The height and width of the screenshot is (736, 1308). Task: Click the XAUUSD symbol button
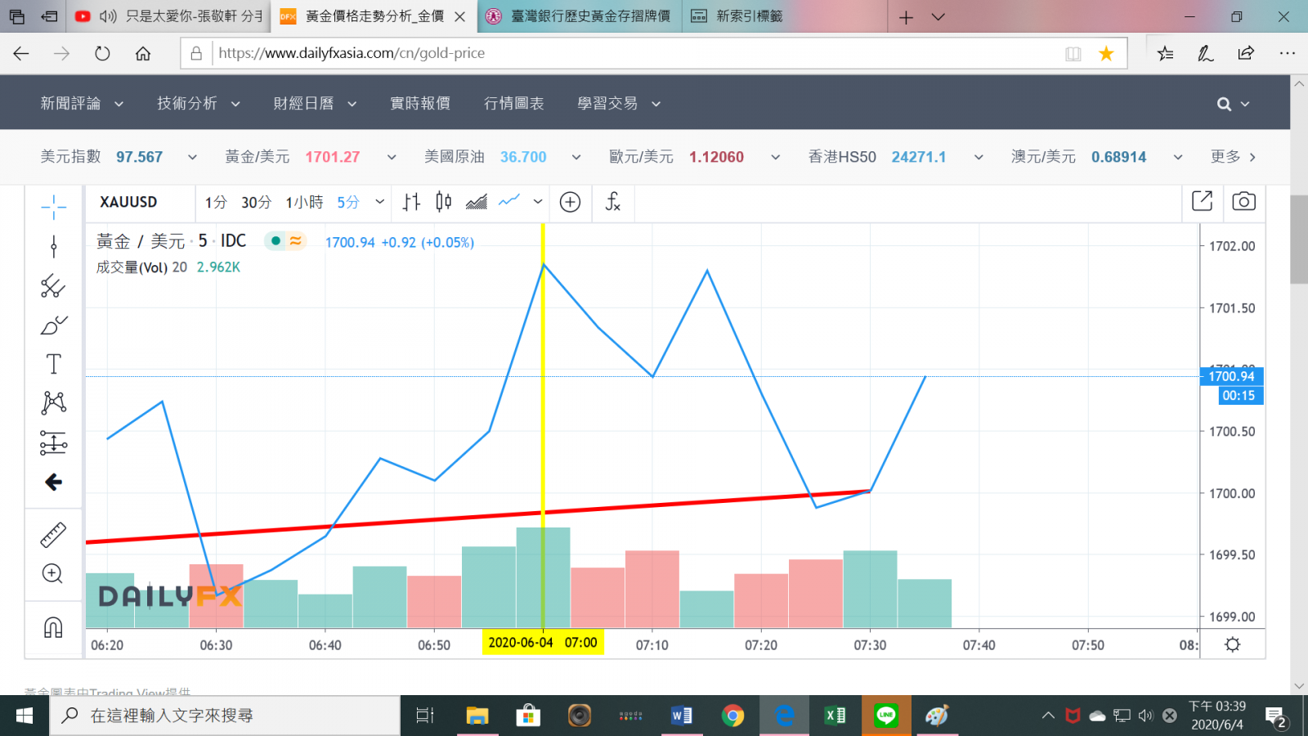(128, 202)
